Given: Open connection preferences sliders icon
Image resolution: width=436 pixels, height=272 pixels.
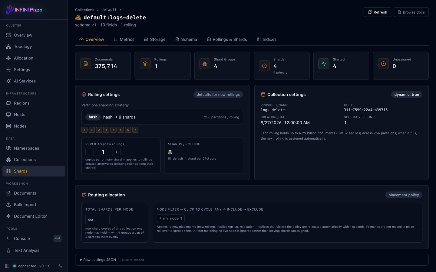Looking at the screenshot, I should point(60,266).
